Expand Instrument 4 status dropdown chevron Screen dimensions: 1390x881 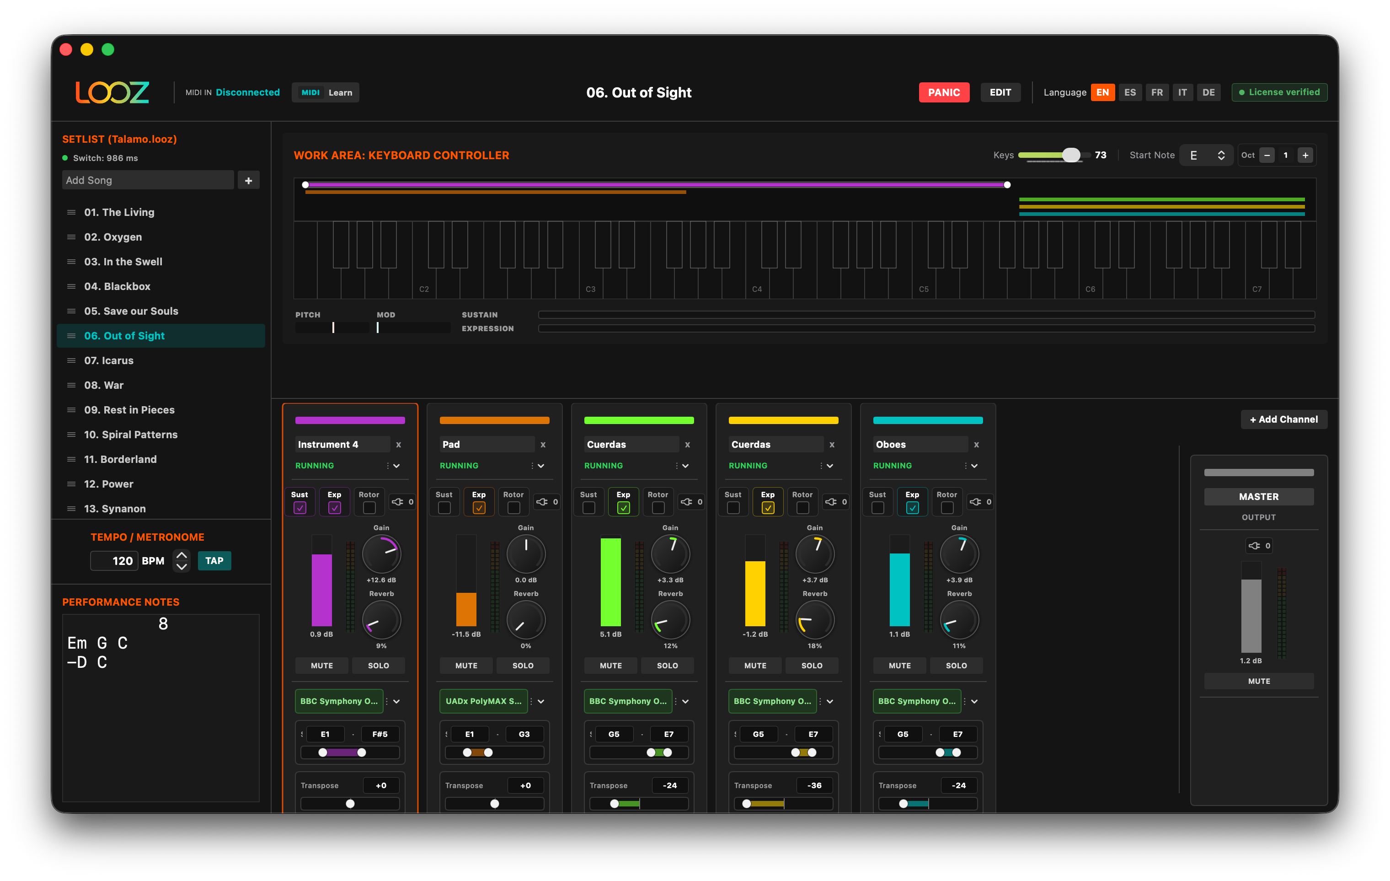coord(396,466)
